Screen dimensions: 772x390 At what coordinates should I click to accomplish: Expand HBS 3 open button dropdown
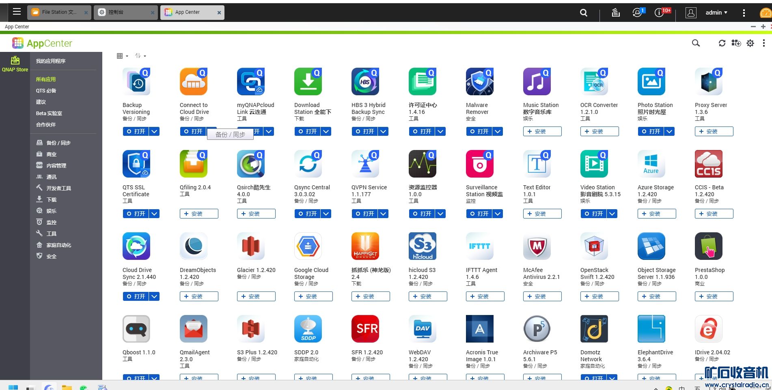[383, 131]
